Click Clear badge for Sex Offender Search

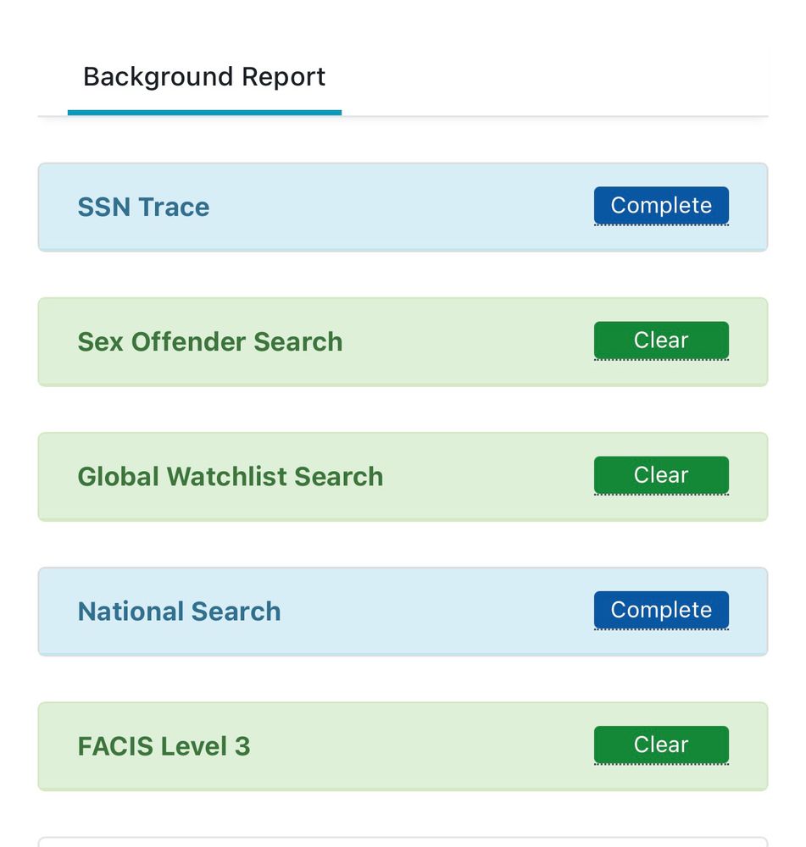[x=661, y=340]
